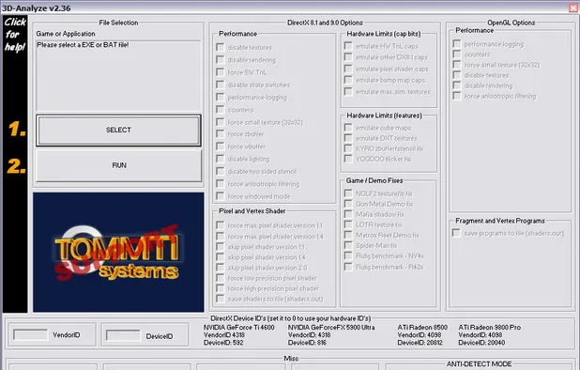The width and height of the screenshot is (580, 370).
Task: Check 'force max. pixel shader version 1.1'
Action: [x=221, y=225]
